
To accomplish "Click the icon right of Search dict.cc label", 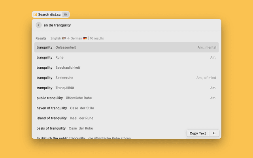I will coord(66,15).
